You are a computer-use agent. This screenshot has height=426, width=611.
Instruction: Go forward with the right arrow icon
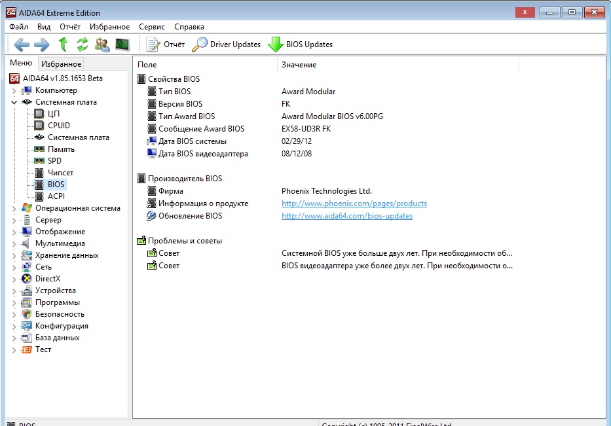[42, 44]
